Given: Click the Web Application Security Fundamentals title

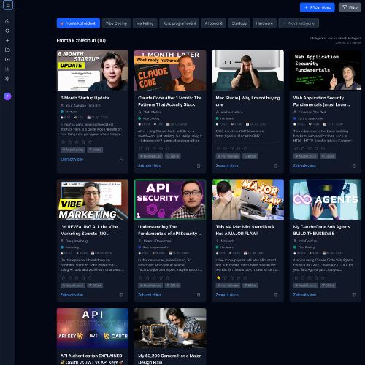Looking at the screenshot, I should pyautogui.click(x=321, y=101).
